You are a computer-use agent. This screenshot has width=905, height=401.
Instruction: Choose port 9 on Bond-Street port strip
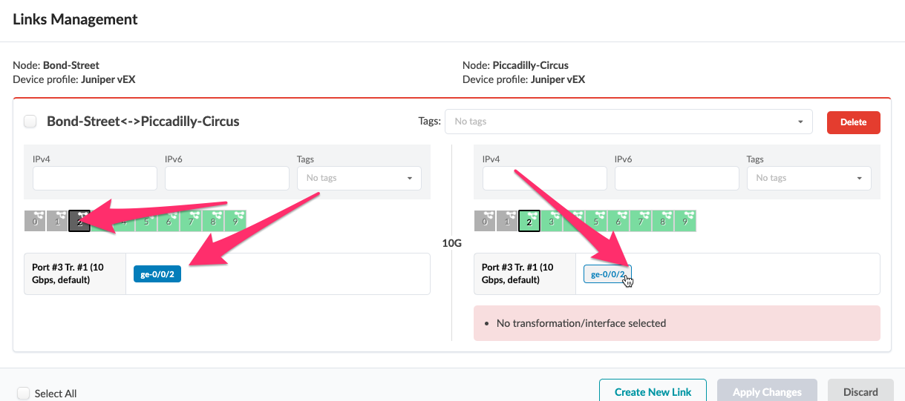pyautogui.click(x=235, y=221)
